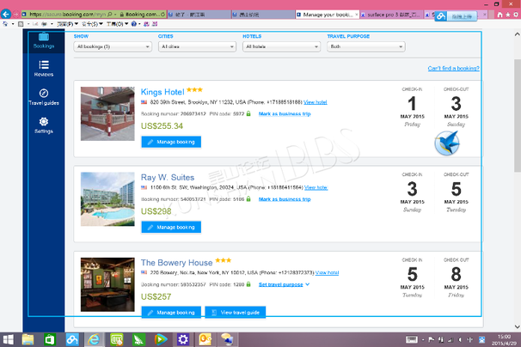
Task: Open the Windows Store taskbar icon
Action: pos(50,339)
